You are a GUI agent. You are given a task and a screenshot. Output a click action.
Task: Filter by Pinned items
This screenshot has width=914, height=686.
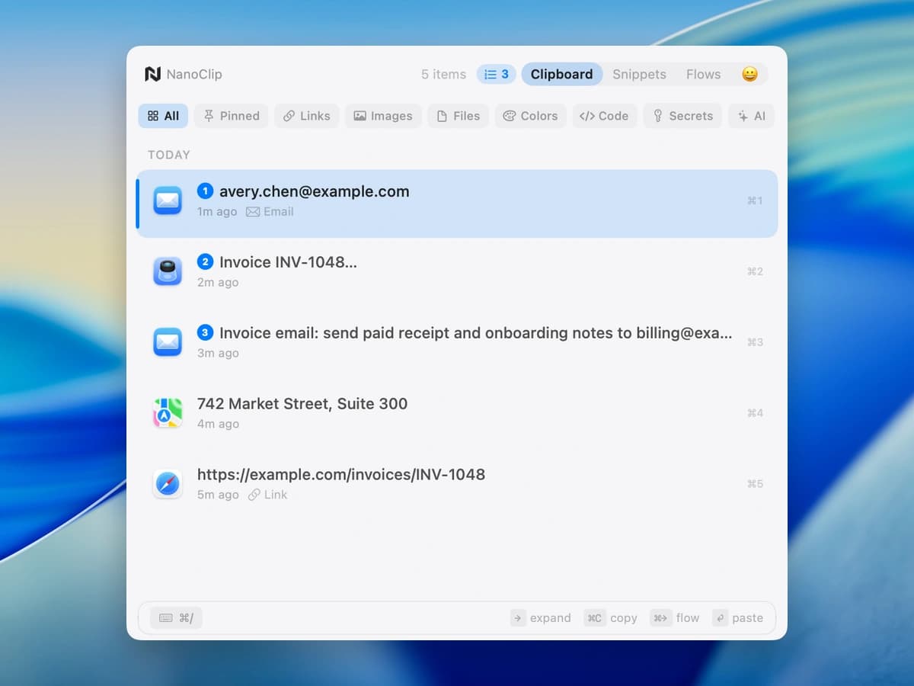click(x=232, y=116)
